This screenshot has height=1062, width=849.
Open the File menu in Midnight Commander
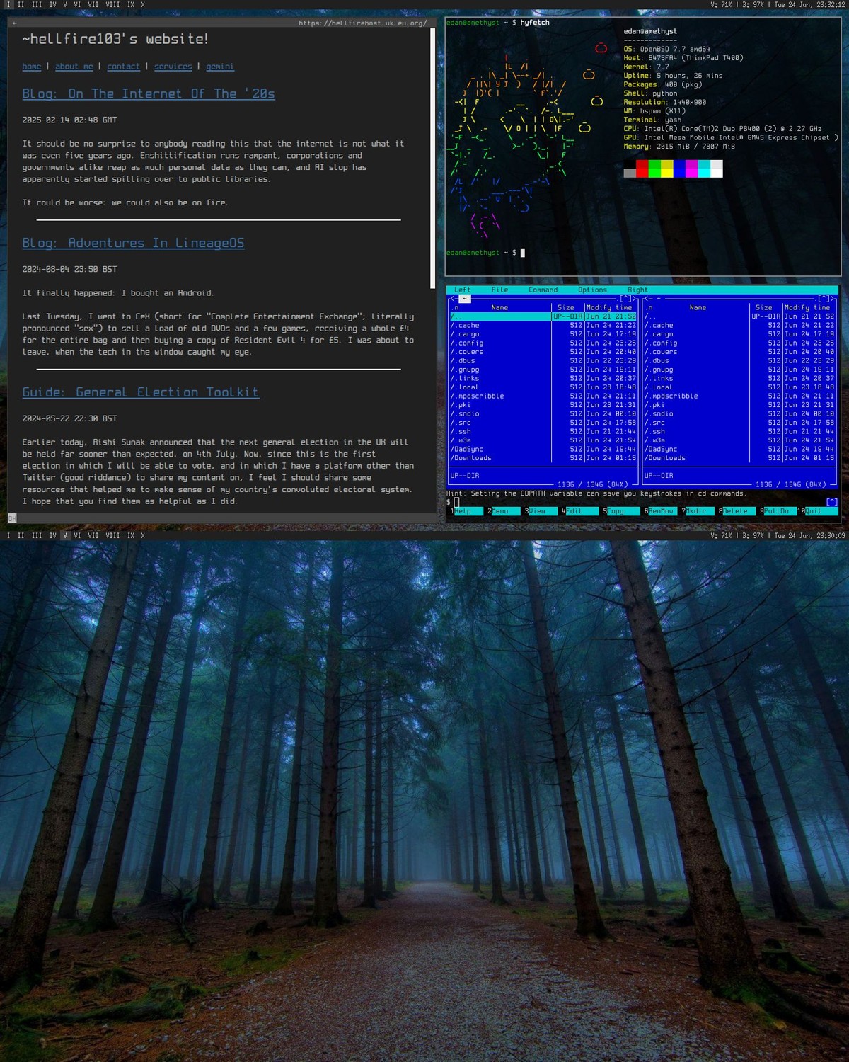(499, 290)
